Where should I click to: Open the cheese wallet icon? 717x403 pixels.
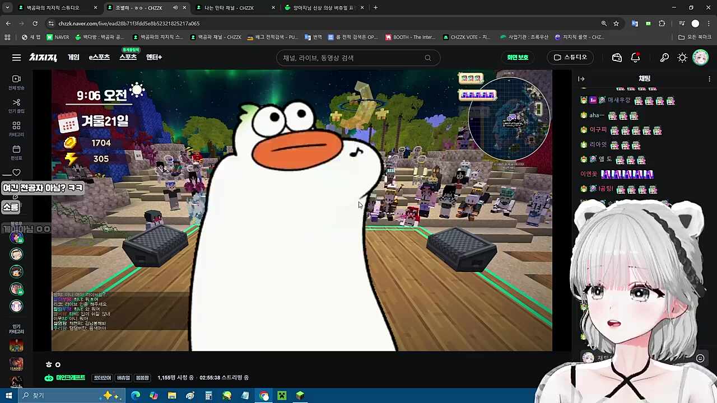(x=617, y=58)
